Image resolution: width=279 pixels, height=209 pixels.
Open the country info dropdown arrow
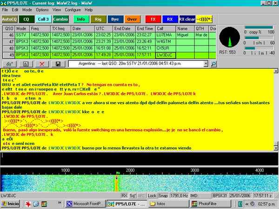tap(206, 64)
